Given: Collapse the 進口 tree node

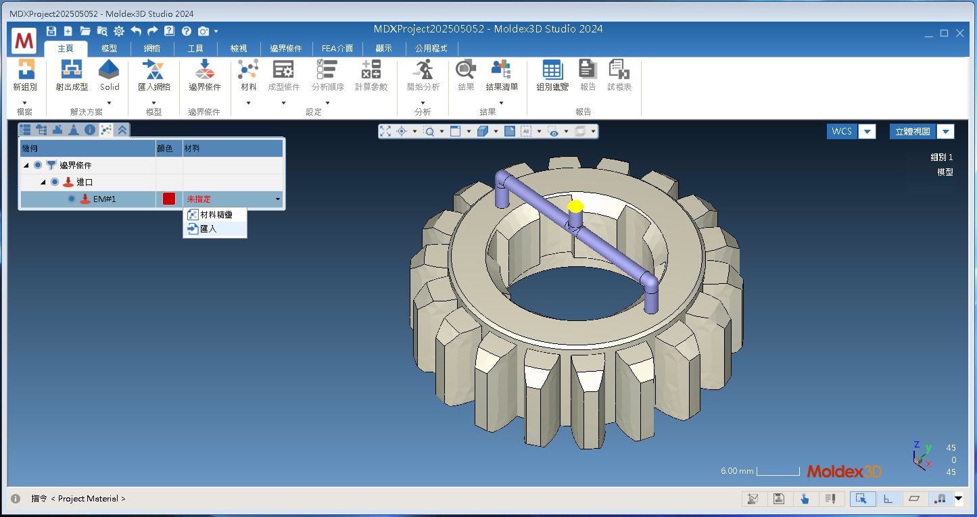Looking at the screenshot, I should (43, 182).
